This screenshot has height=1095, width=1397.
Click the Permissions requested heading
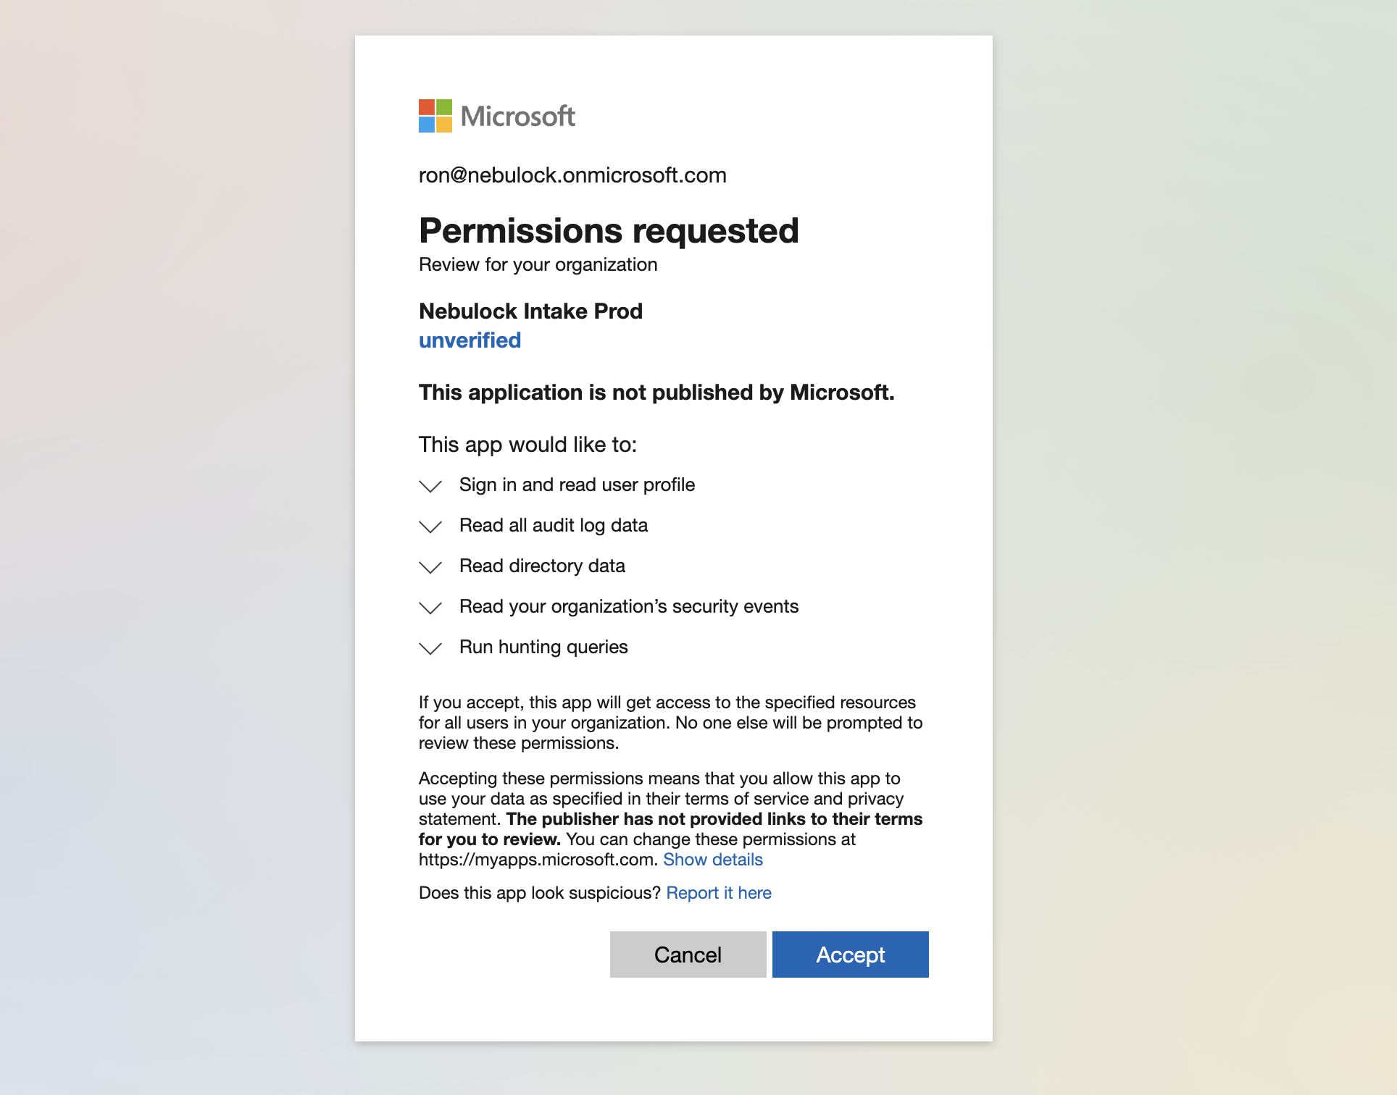coord(609,231)
